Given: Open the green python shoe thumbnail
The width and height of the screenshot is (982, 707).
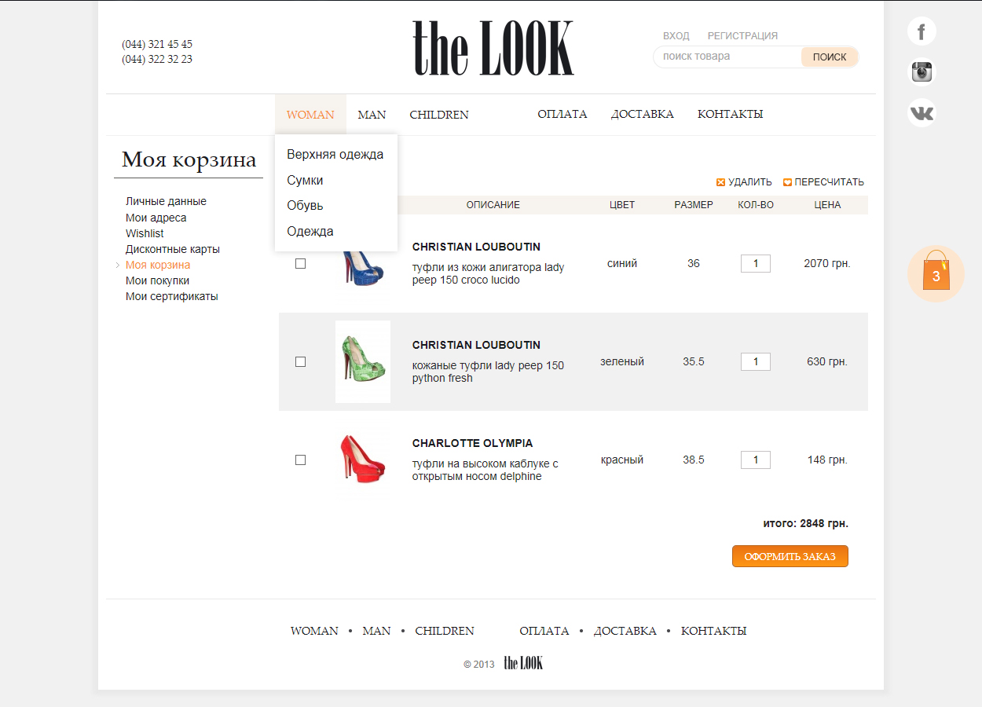Looking at the screenshot, I should (x=363, y=362).
